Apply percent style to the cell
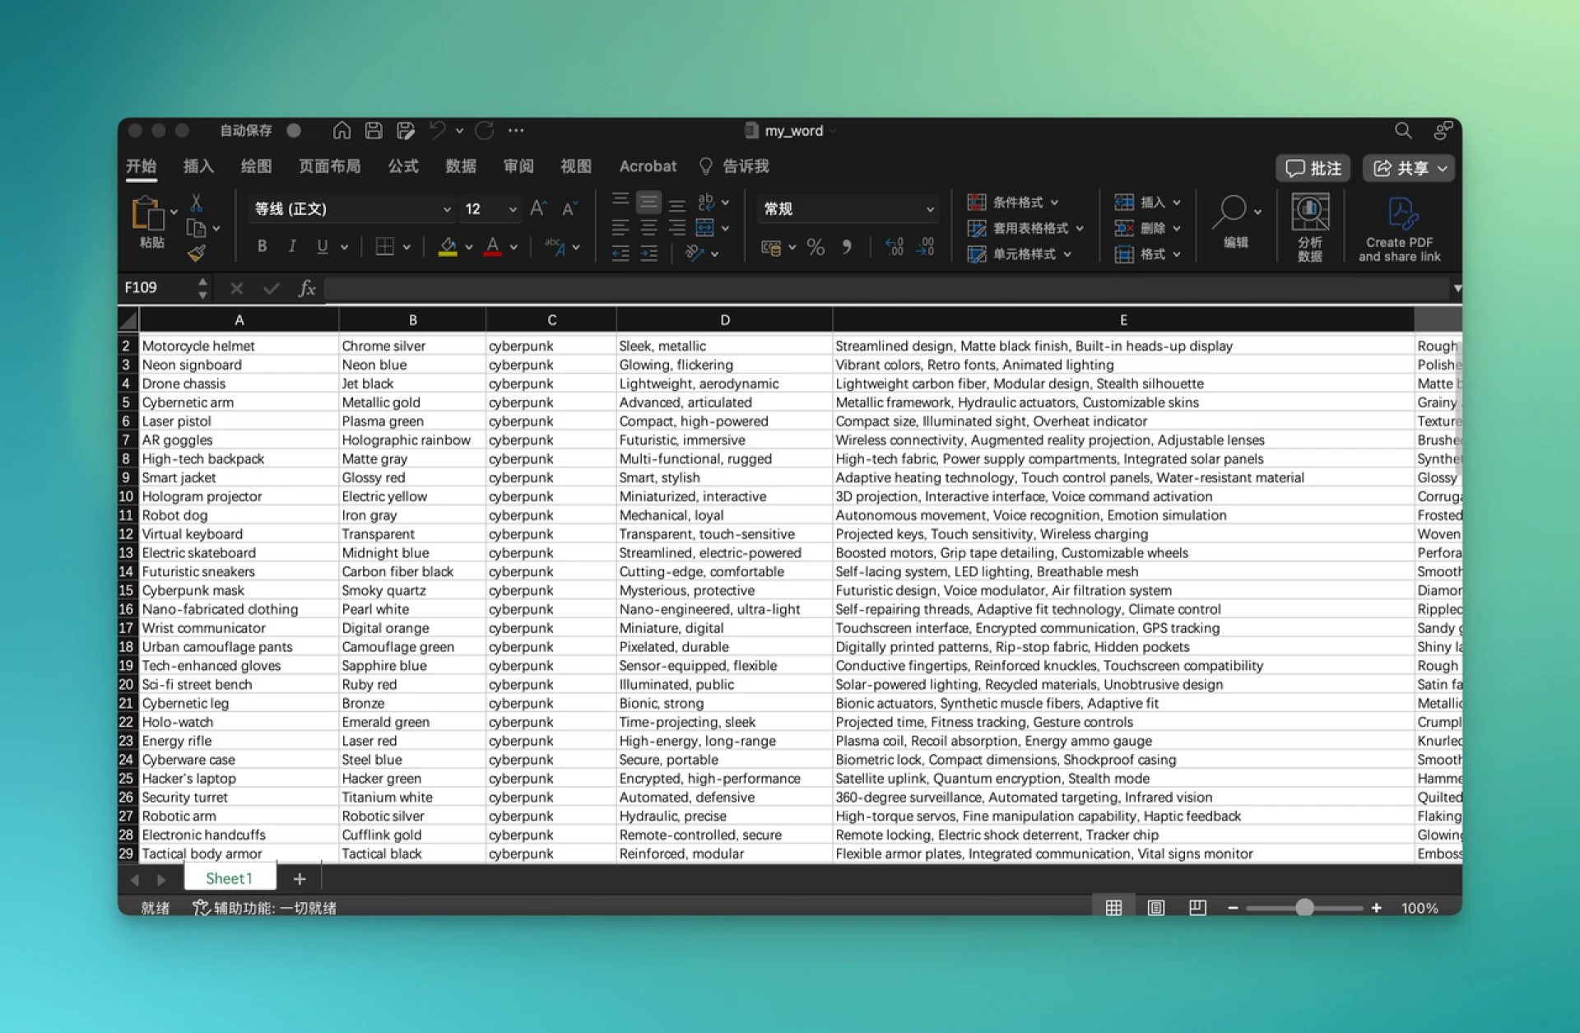 click(x=816, y=247)
